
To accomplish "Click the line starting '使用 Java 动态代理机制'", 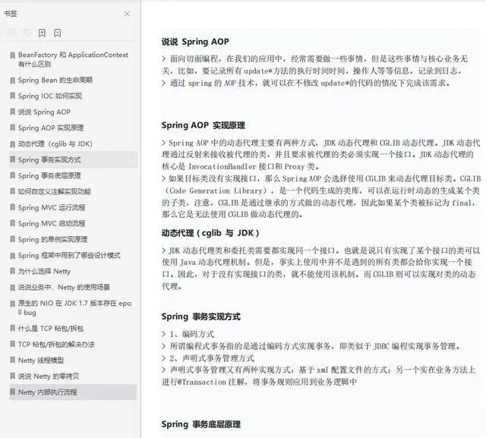I will click(x=317, y=263).
